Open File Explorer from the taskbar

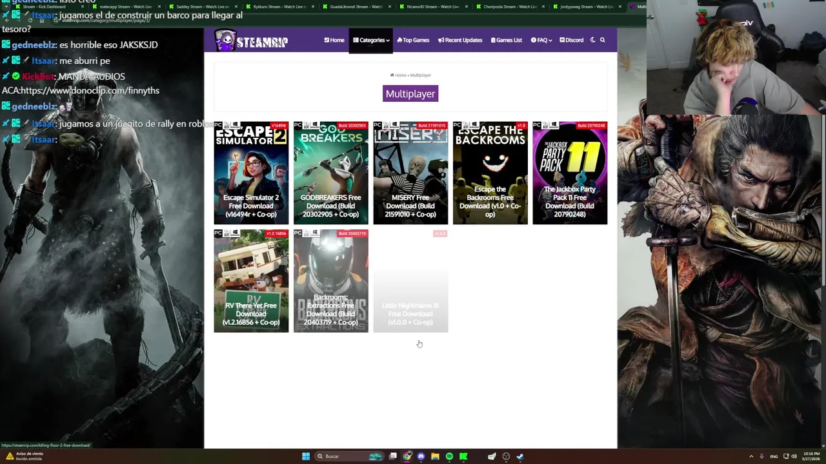click(x=435, y=456)
